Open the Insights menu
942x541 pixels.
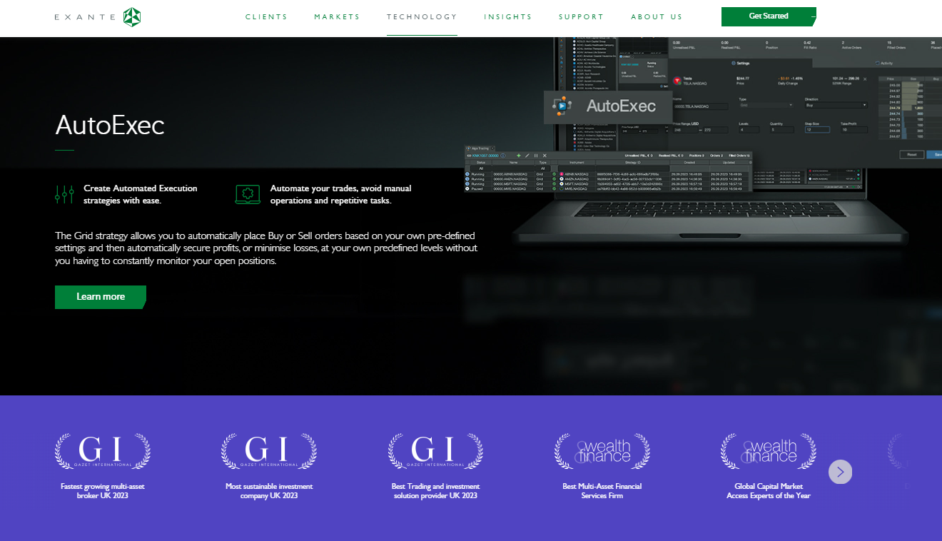tap(508, 17)
